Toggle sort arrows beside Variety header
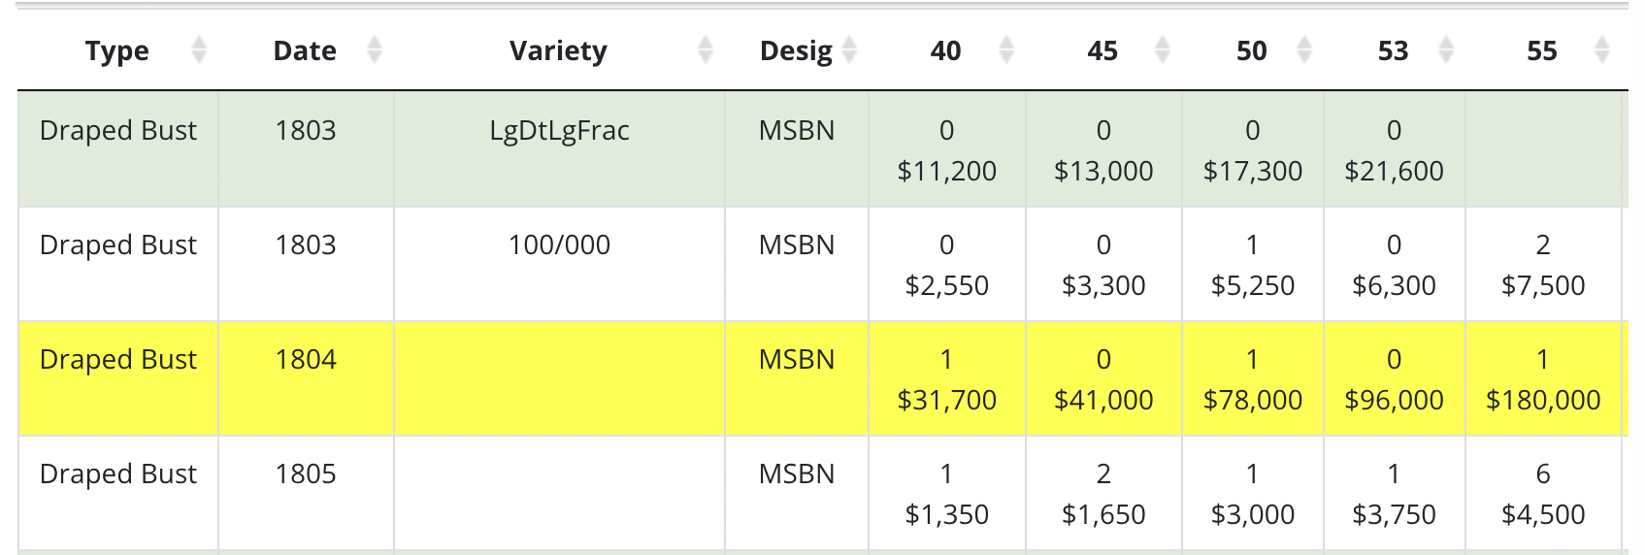This screenshot has width=1645, height=555. (x=706, y=49)
